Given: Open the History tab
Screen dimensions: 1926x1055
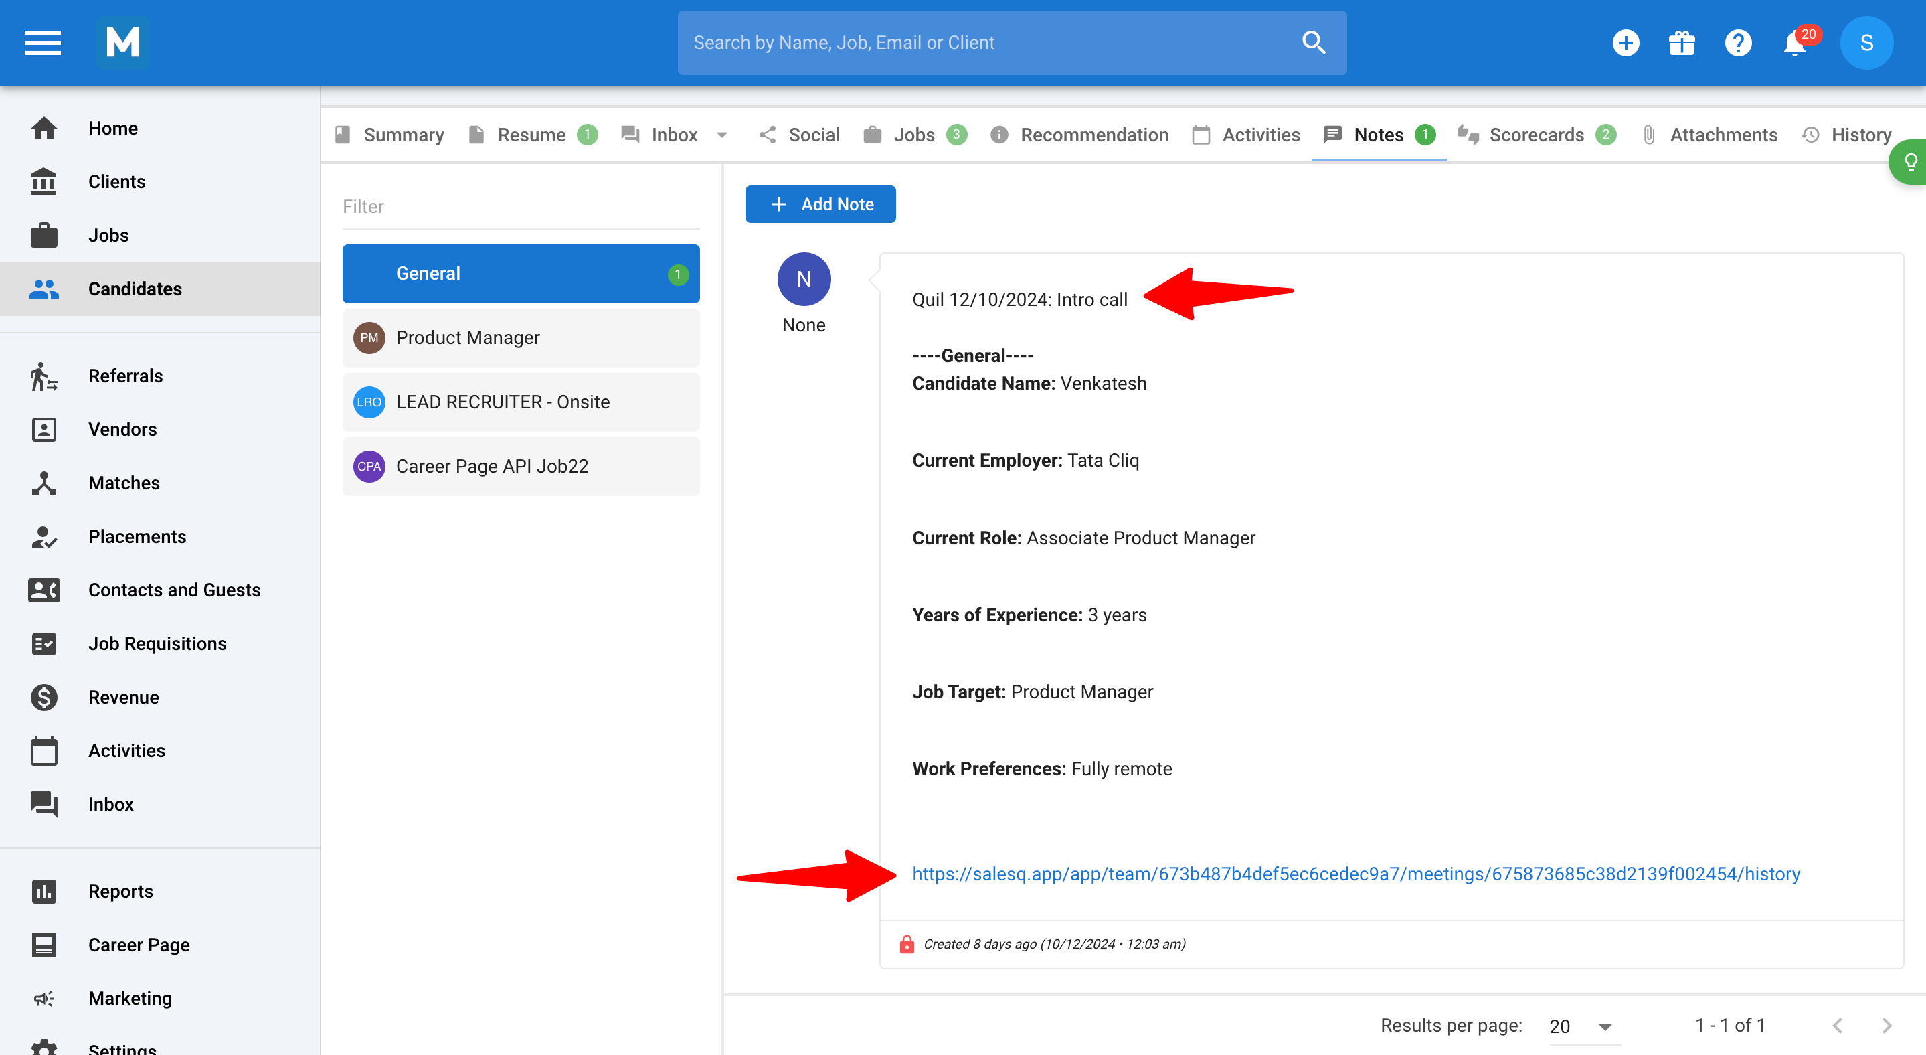Looking at the screenshot, I should pyautogui.click(x=1847, y=135).
